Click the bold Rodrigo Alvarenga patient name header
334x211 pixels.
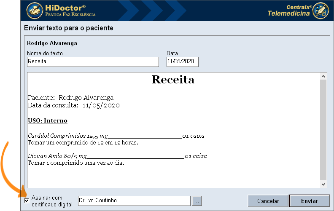52,43
